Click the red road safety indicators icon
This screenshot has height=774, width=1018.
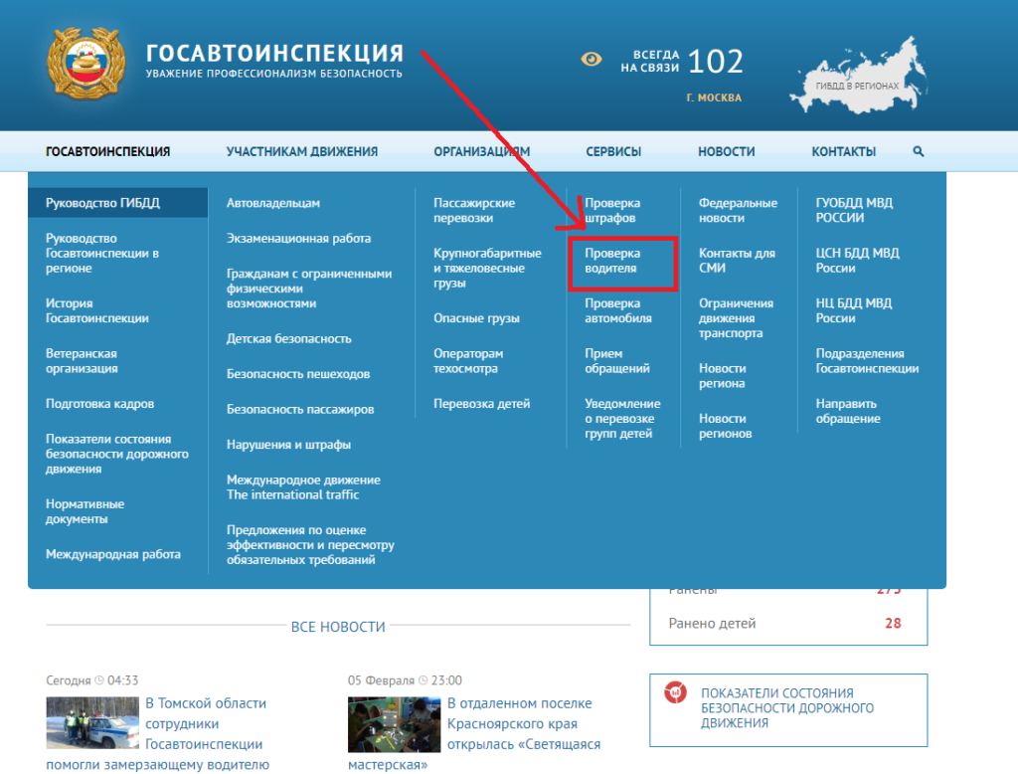coord(675,692)
